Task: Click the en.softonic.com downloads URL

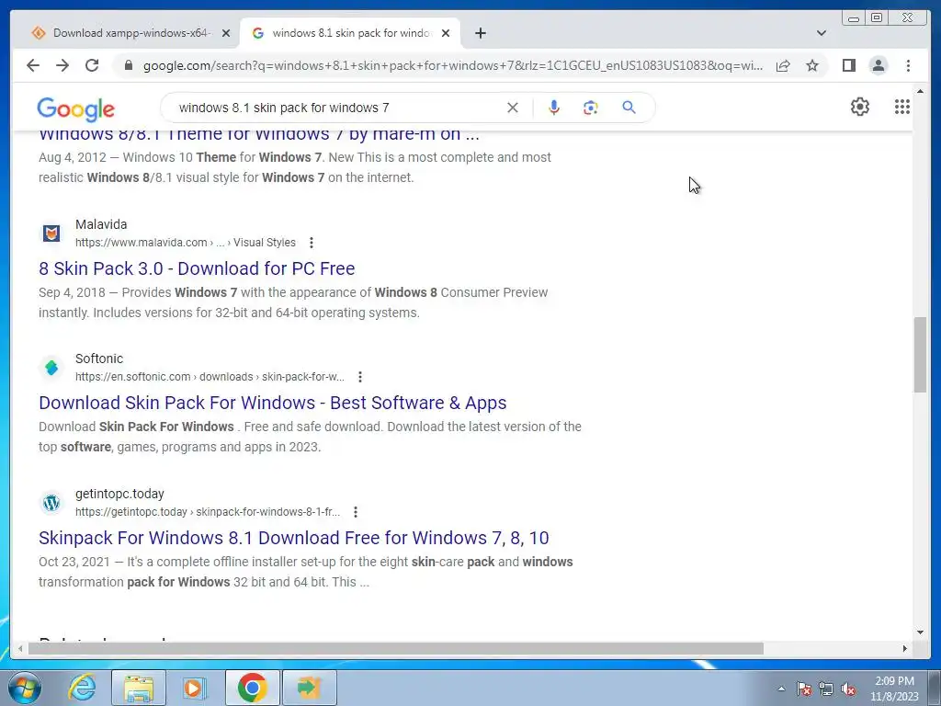Action: (210, 377)
